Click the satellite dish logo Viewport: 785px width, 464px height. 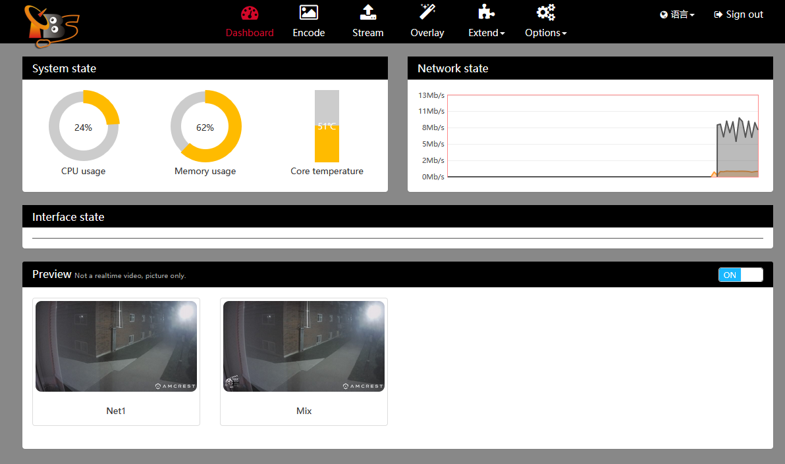[x=51, y=26]
